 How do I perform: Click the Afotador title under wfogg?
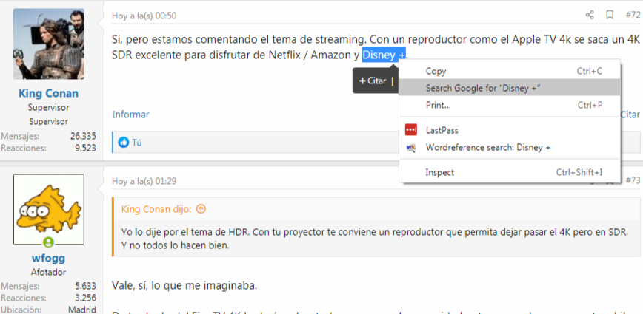coord(48,272)
